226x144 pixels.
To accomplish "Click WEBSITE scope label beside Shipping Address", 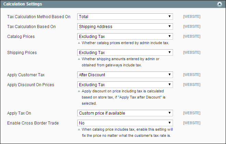I will tap(192, 26).
